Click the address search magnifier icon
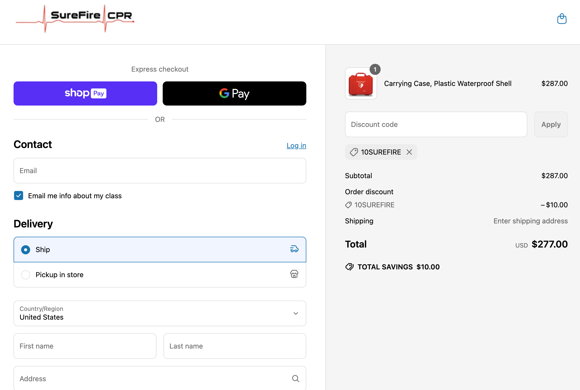 (296, 378)
